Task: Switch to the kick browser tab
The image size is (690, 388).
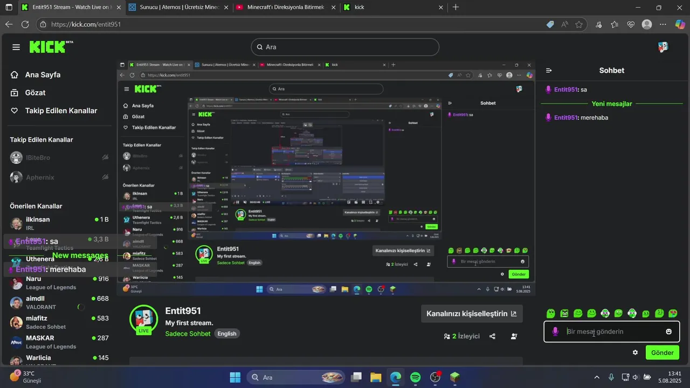Action: (394, 8)
